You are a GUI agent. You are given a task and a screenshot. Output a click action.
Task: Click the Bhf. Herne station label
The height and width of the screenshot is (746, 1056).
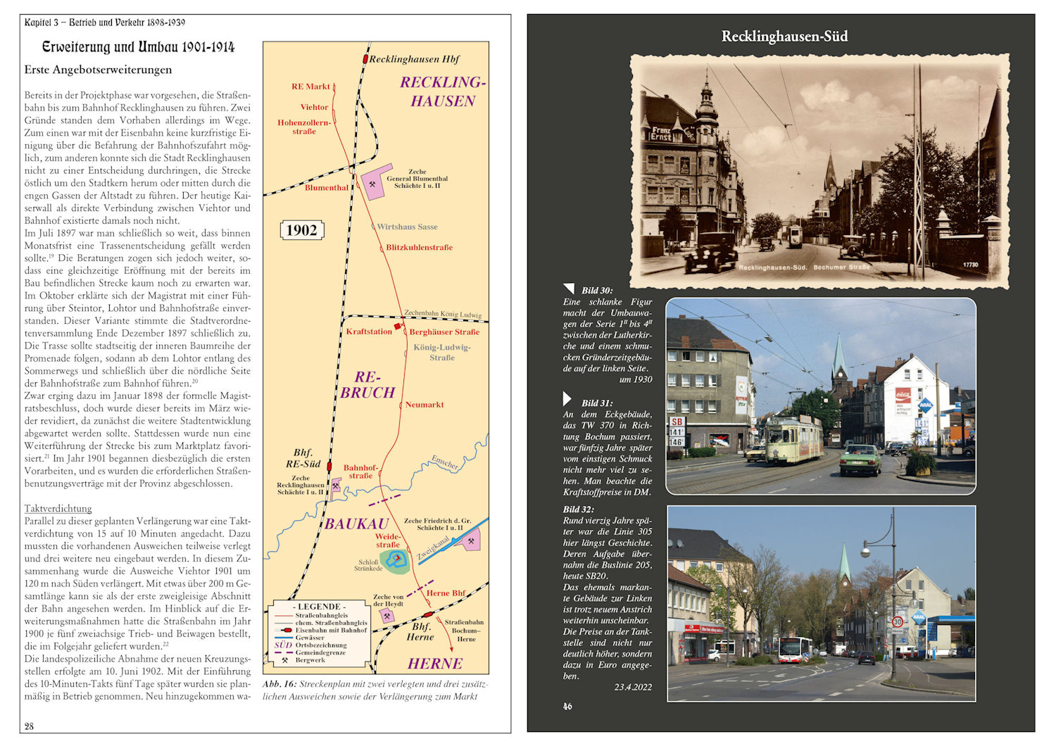click(x=420, y=631)
